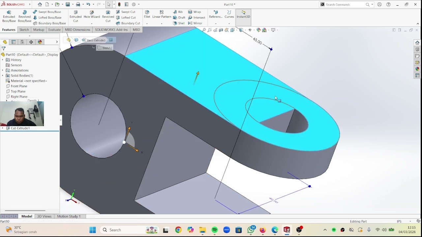Expand the Cut-Extrude1 feature node
422x237 pixels.
coord(3,128)
